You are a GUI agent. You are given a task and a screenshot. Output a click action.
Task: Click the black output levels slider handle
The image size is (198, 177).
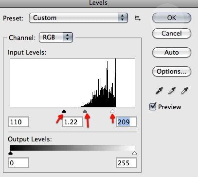(x=10, y=153)
